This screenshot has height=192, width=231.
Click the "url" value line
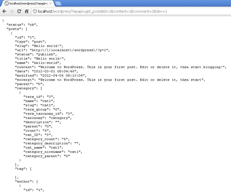point(63,50)
